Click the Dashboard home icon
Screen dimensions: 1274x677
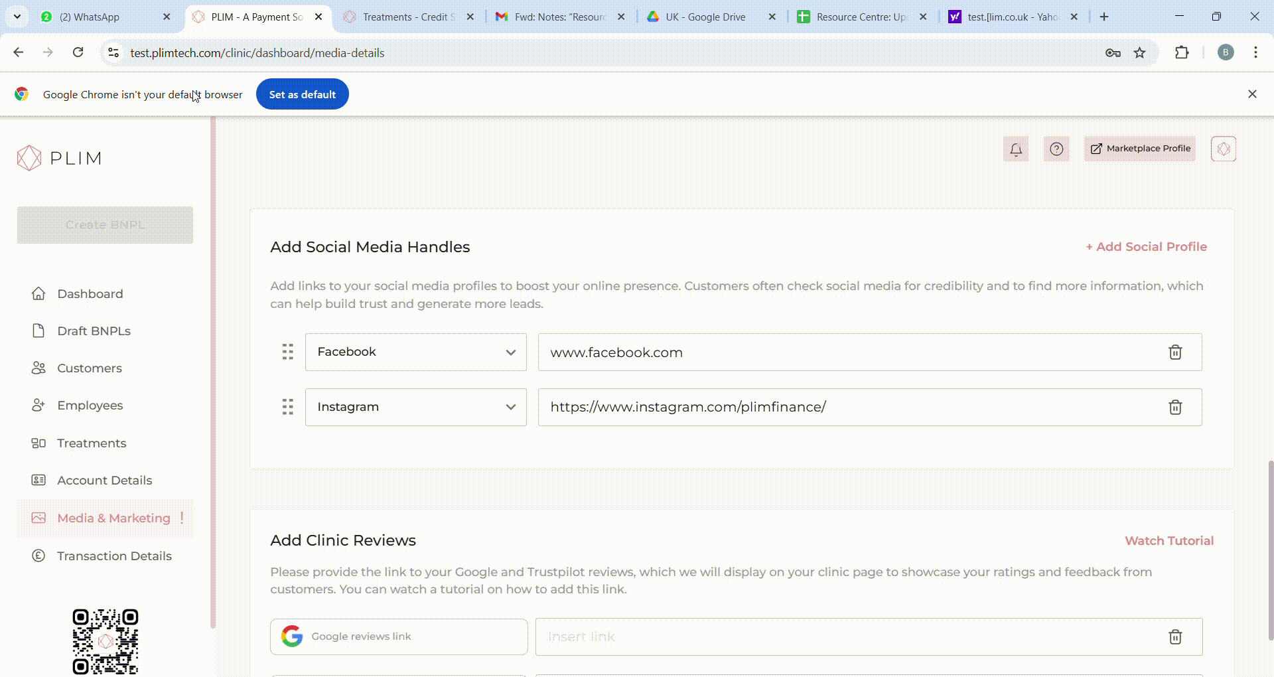[38, 293]
